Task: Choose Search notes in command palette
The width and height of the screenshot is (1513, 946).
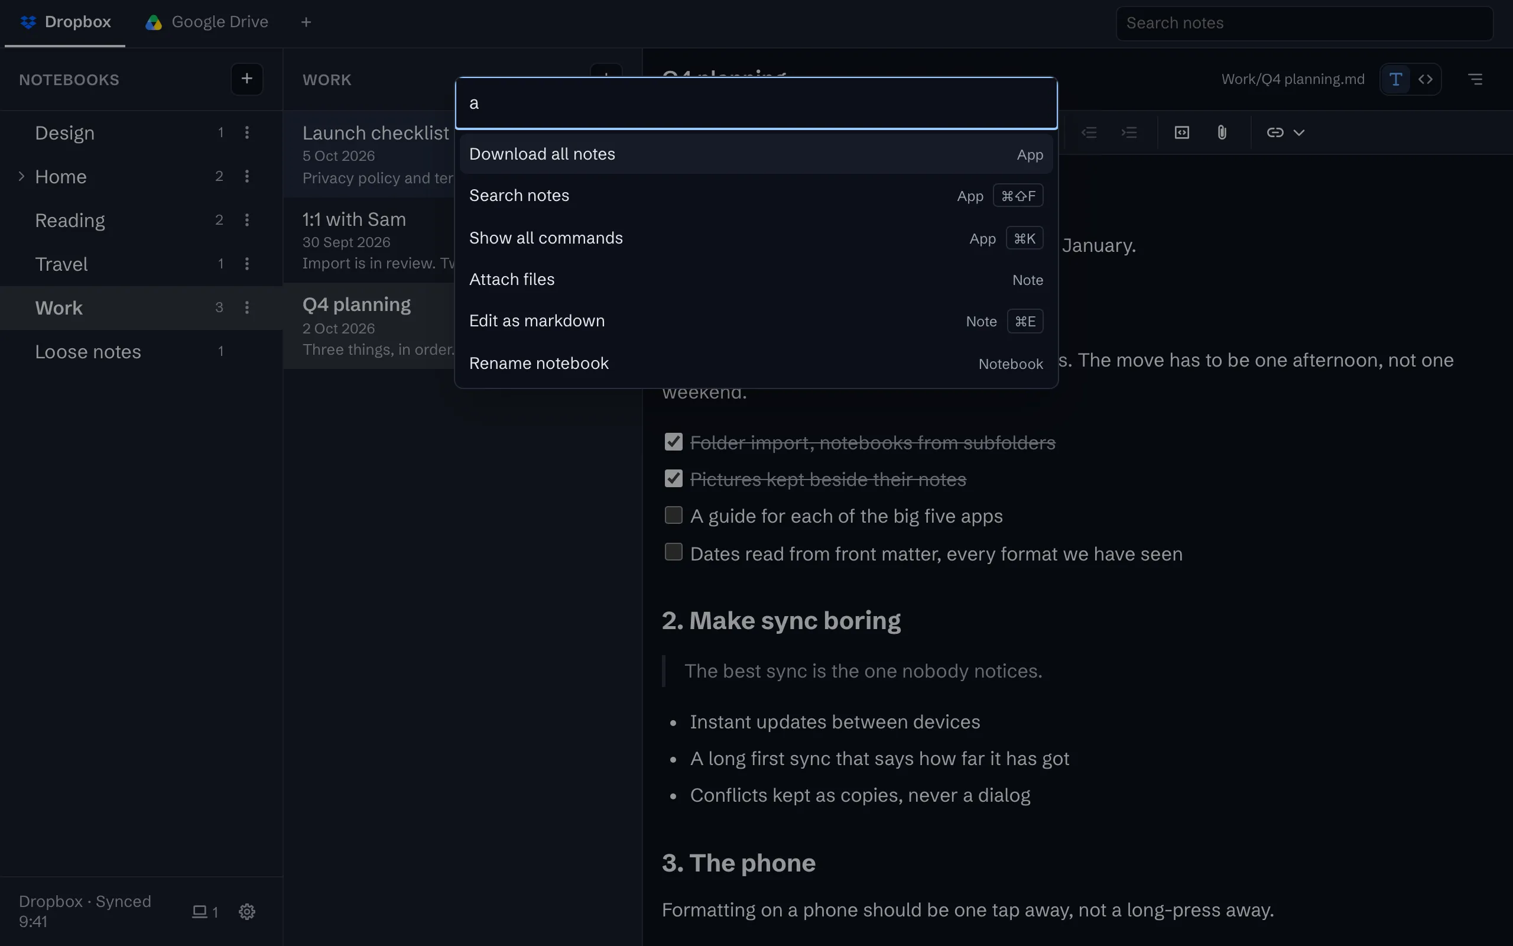Action: tap(756, 196)
